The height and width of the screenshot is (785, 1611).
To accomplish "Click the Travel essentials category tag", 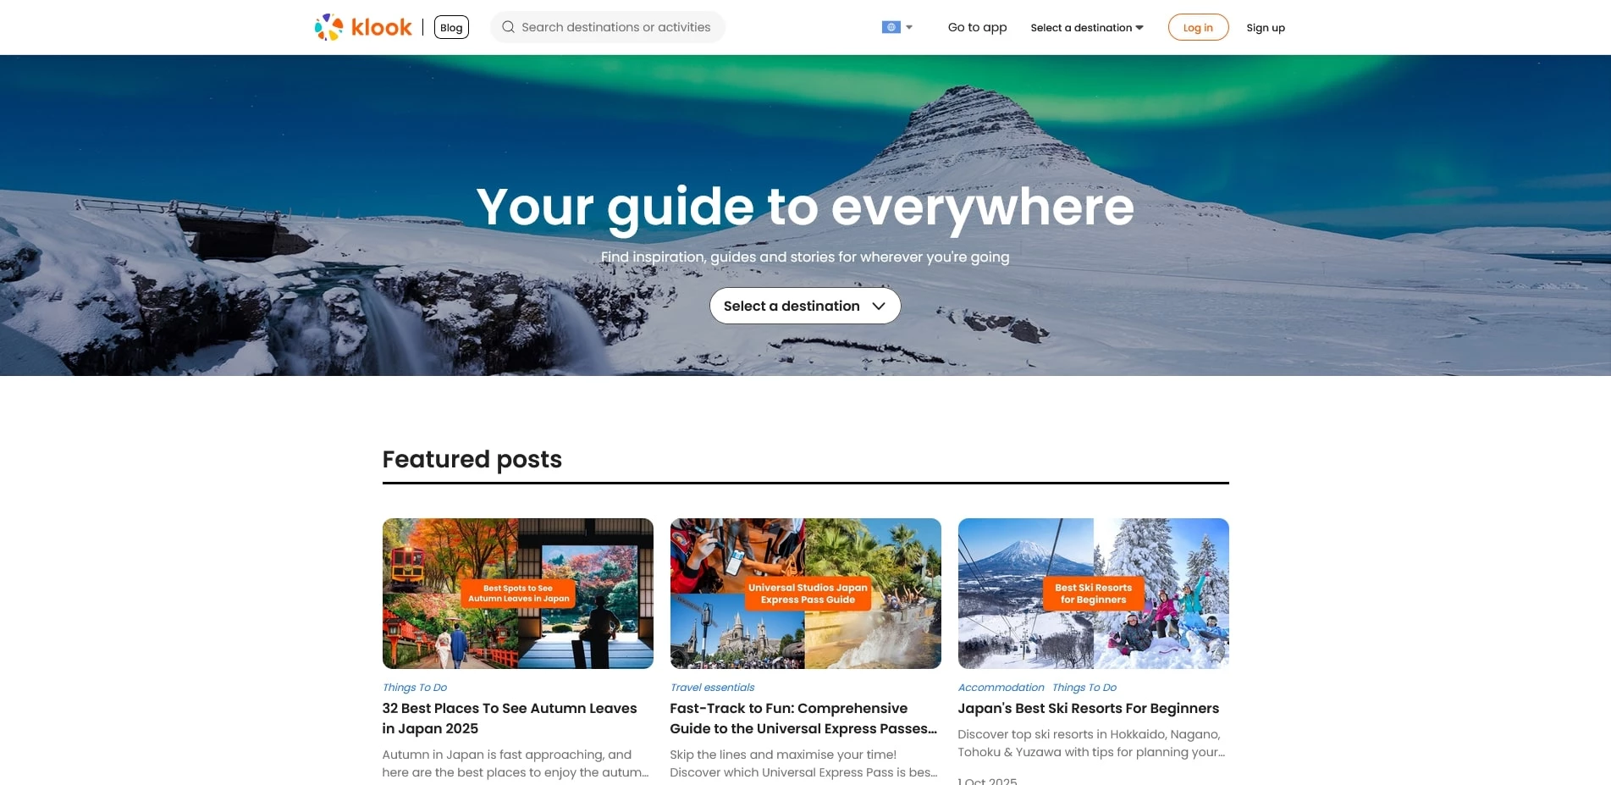I will (712, 688).
